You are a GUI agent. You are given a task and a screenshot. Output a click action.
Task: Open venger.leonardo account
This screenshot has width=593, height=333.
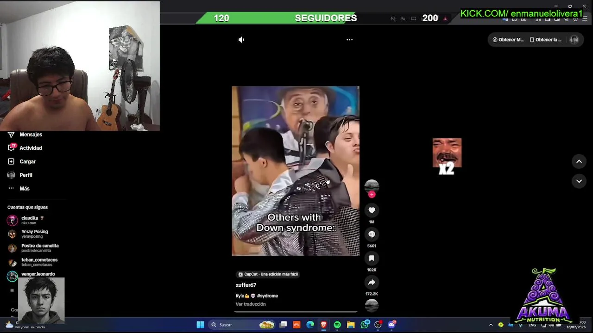pos(32,276)
